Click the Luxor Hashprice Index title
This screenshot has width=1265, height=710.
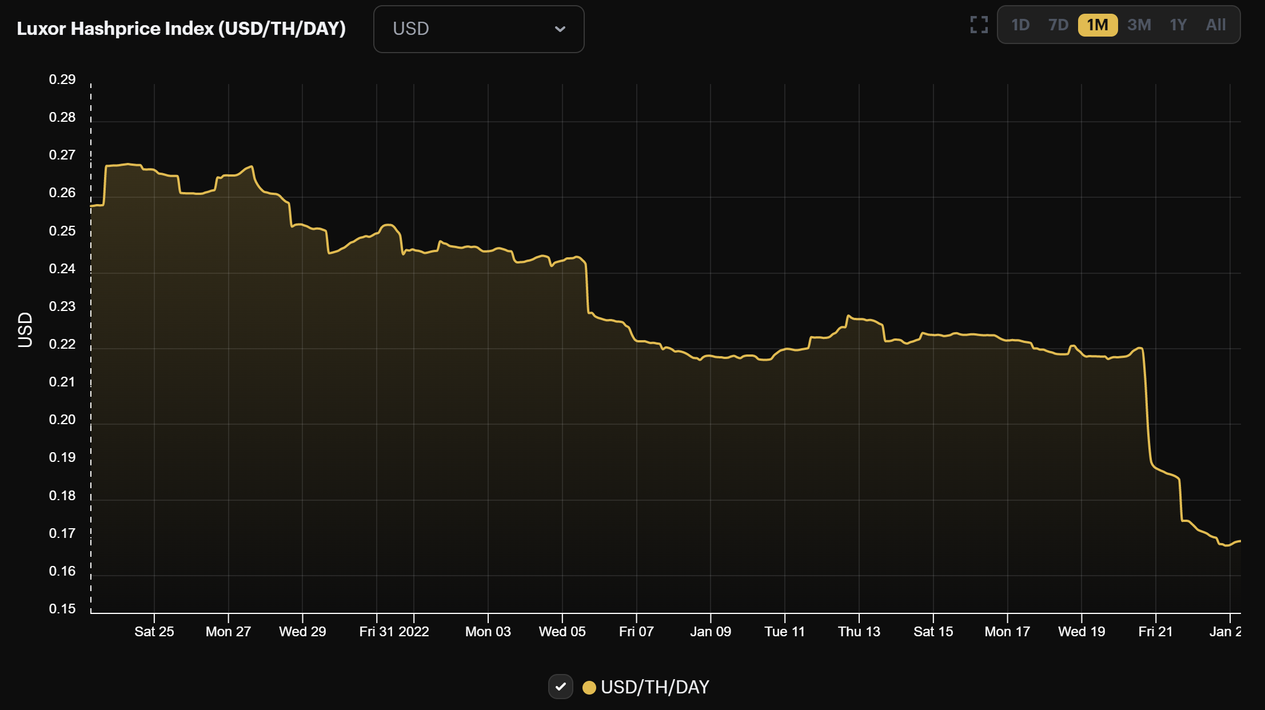(181, 29)
